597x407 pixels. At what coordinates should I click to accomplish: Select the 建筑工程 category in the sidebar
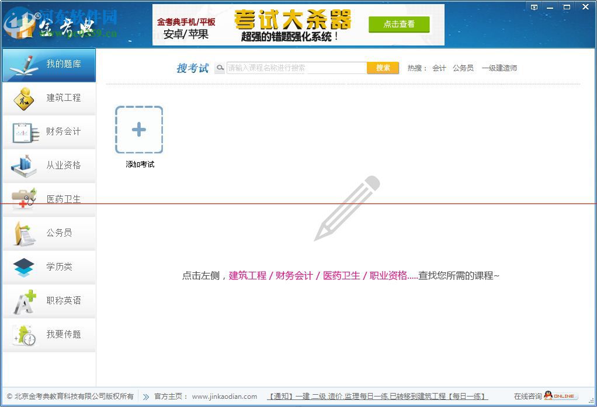coord(48,98)
